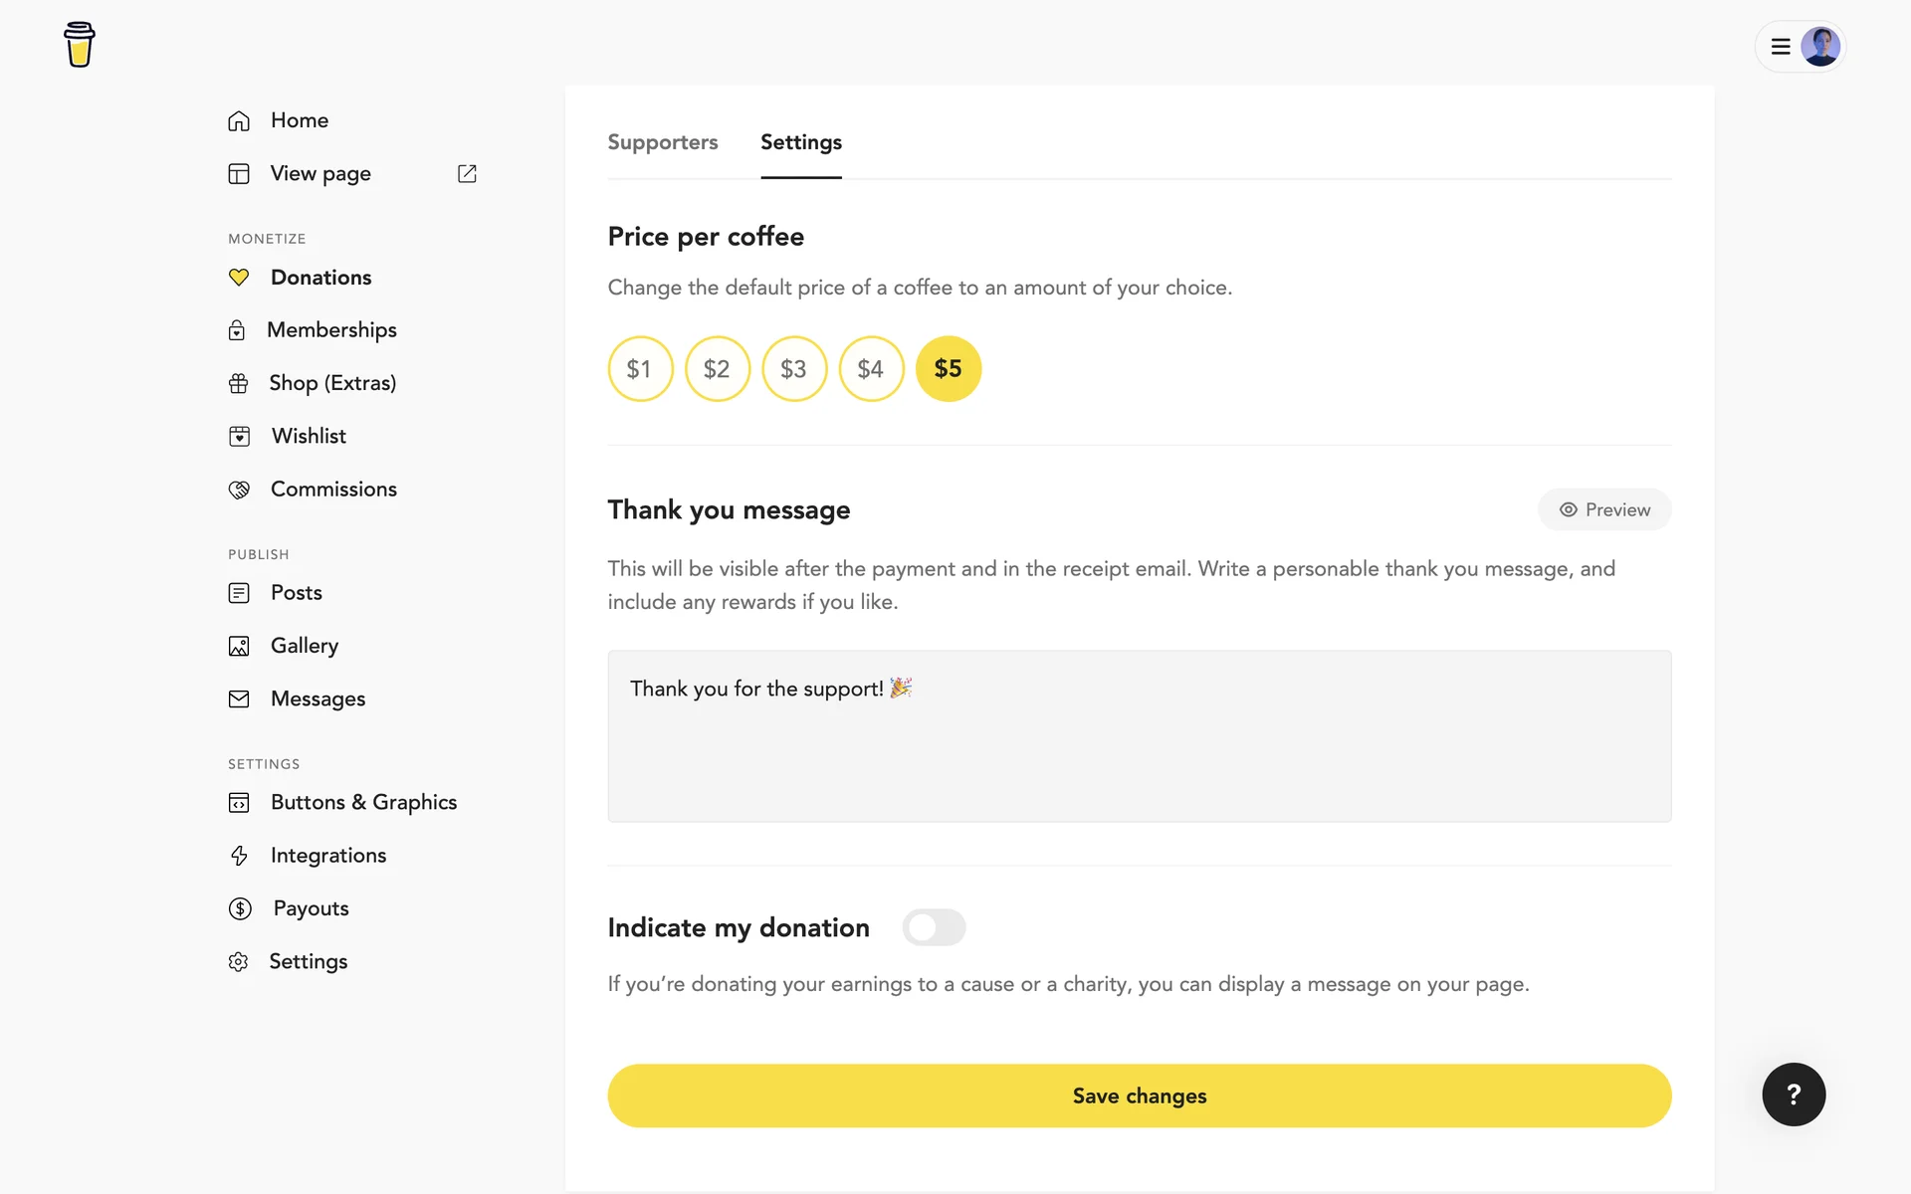The image size is (1911, 1194).
Task: Select the Settings tab at top
Action: [800, 142]
